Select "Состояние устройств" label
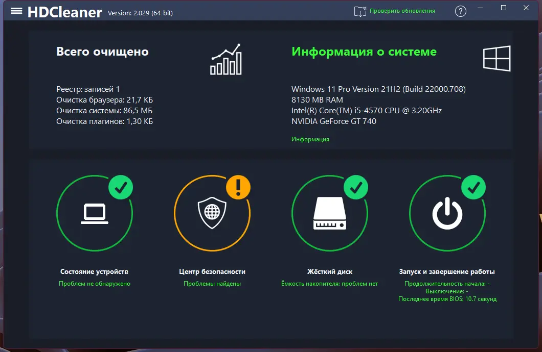Screen dimensions: 542x352 95,272
